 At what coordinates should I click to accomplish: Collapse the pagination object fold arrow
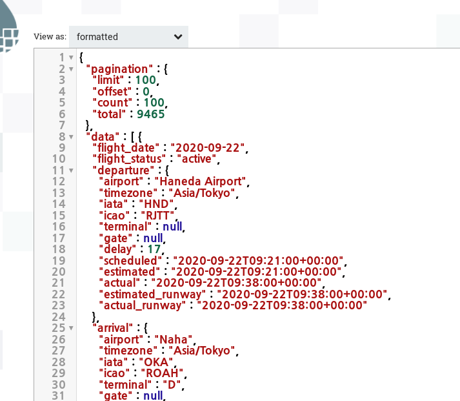(71, 69)
